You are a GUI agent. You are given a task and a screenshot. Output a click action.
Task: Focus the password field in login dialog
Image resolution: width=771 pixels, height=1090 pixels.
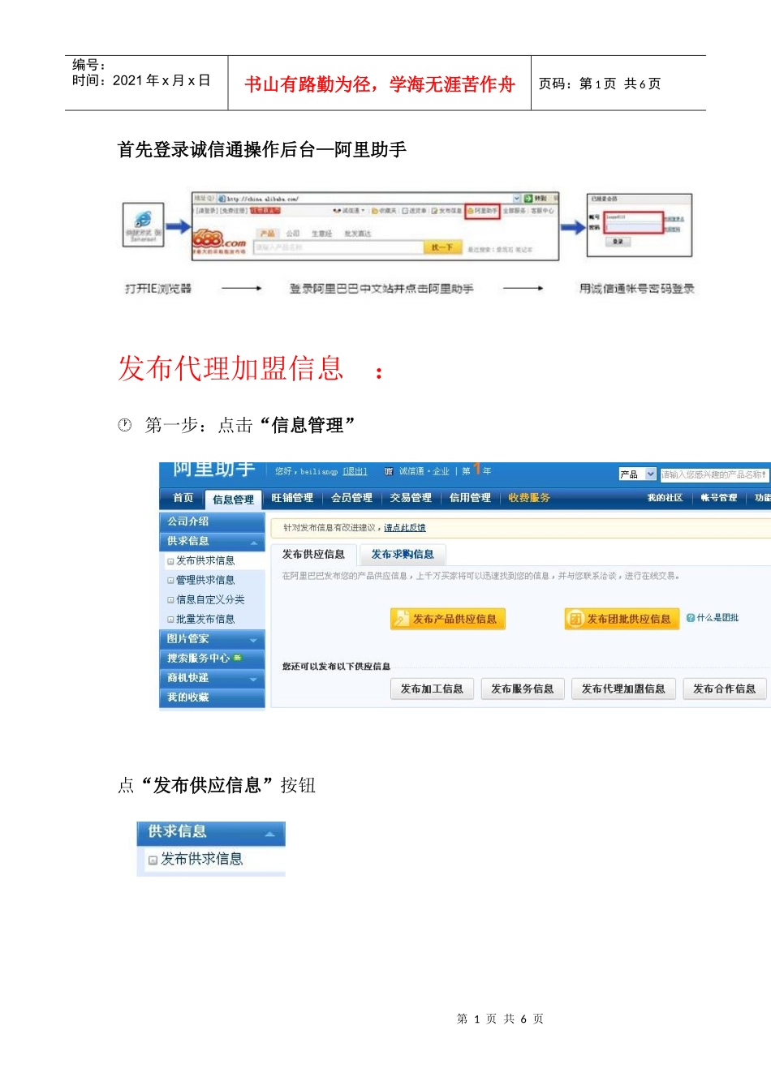click(x=633, y=228)
